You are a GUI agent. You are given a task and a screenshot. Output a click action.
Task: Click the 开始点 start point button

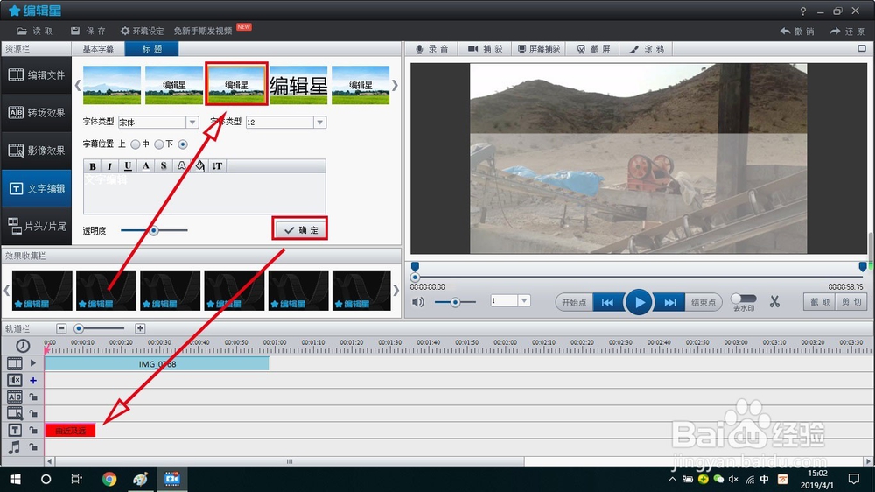click(574, 302)
